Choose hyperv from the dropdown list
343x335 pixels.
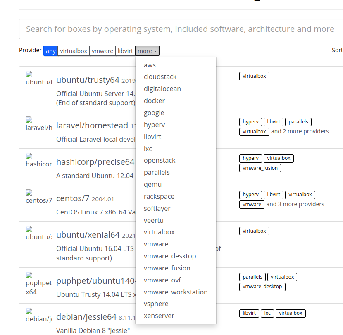point(176,125)
